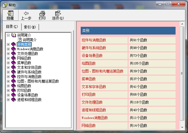This screenshot has width=188, height=133.
Task: Open the 位图、图标和光栅运算函数 link in the table
Action: pyautogui.click(x=102, y=71)
